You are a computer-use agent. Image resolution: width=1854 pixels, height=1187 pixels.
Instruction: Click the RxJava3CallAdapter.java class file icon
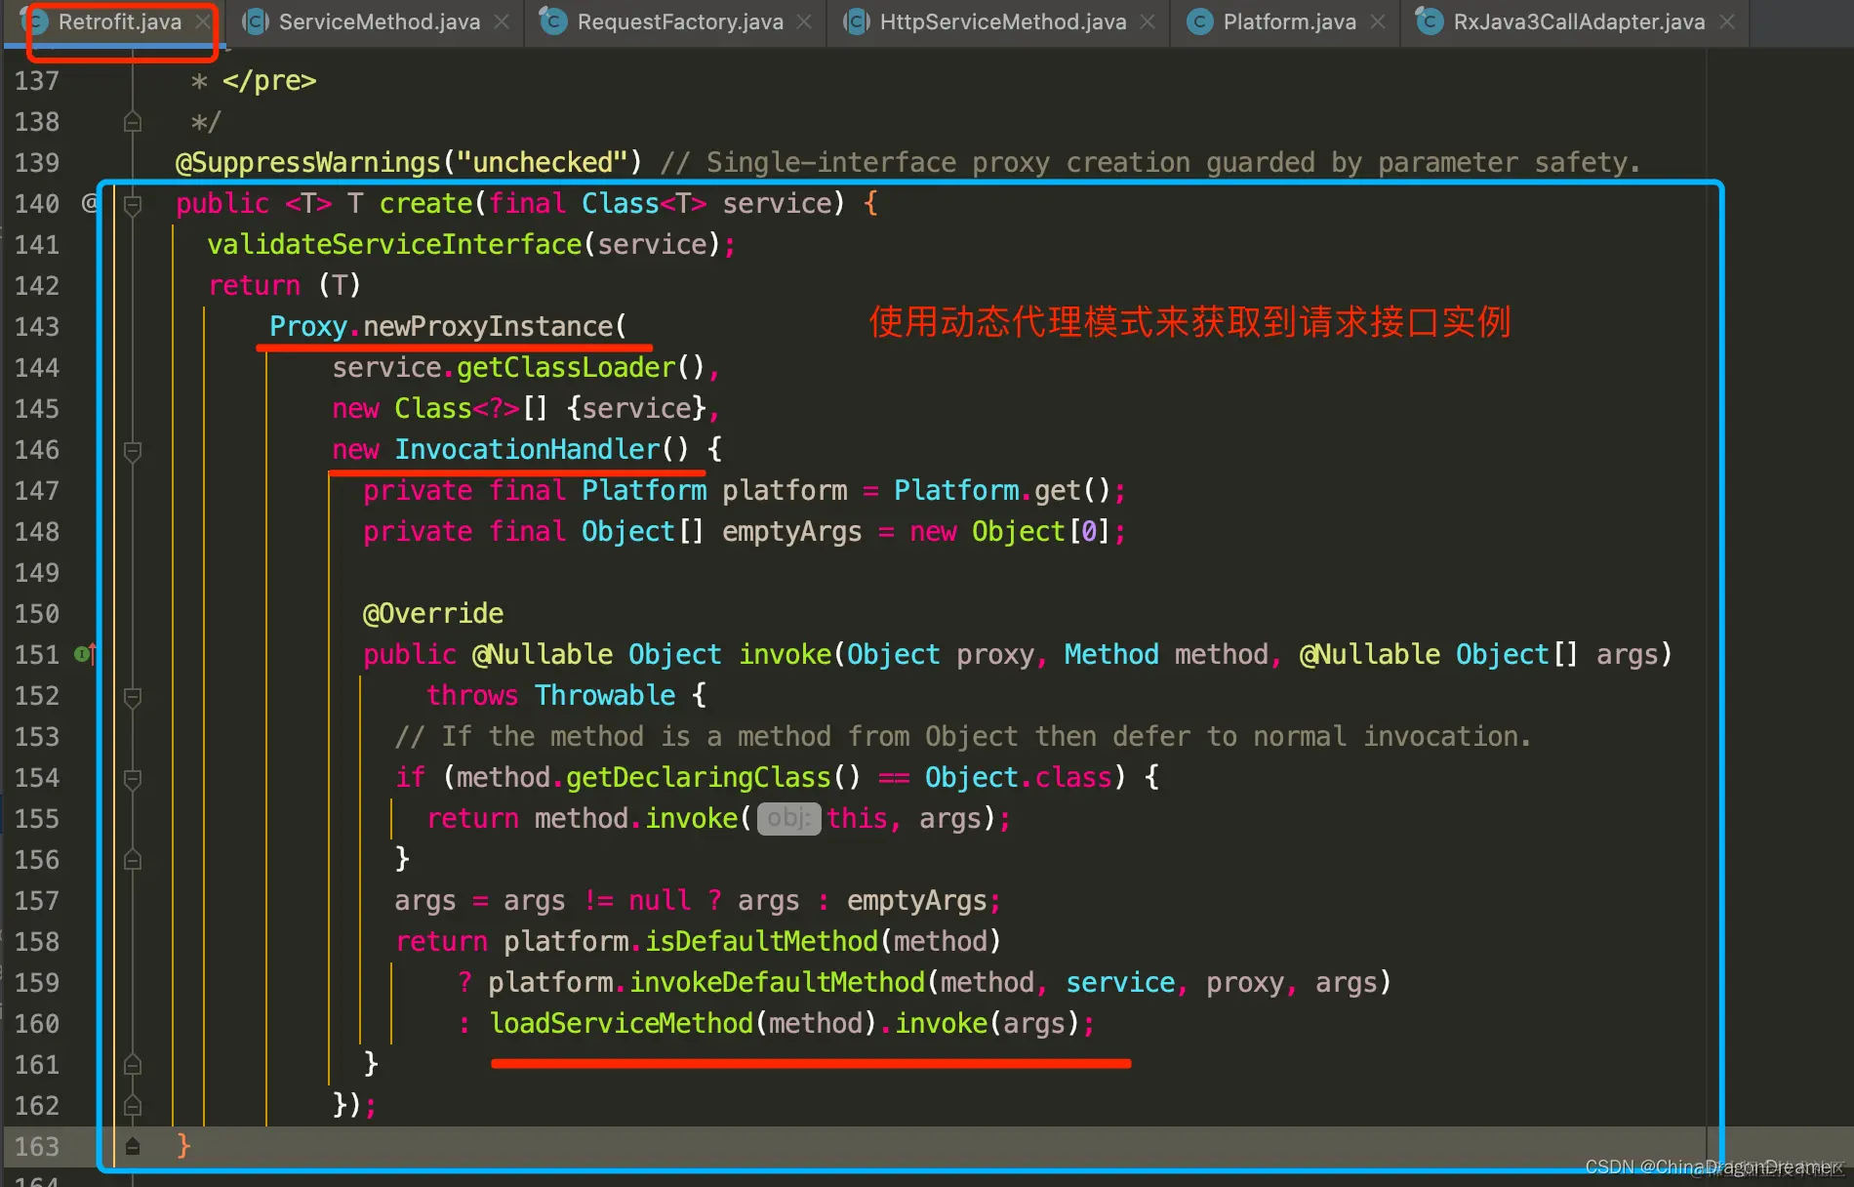(x=1430, y=21)
